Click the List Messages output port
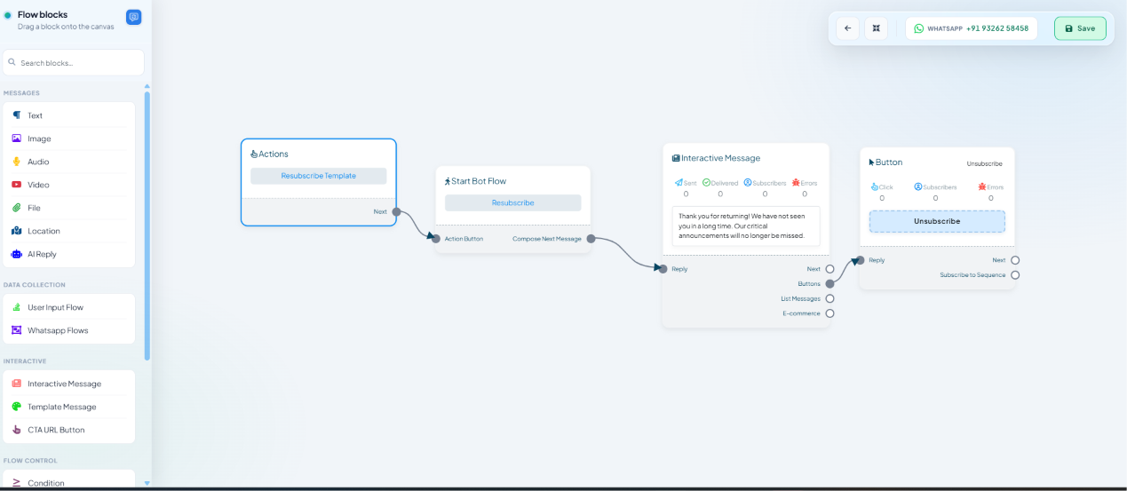 (829, 298)
